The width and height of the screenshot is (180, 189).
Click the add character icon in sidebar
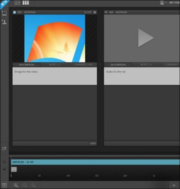click(x=4, y=22)
